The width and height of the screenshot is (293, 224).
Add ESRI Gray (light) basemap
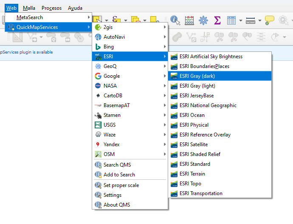pyautogui.click(x=220, y=85)
